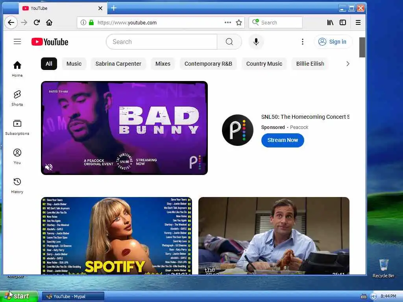Click the magnifying glass search button
The height and width of the screenshot is (302, 403).
coord(229,42)
